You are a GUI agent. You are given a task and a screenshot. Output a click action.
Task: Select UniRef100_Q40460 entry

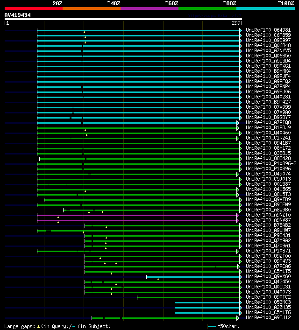268,133
